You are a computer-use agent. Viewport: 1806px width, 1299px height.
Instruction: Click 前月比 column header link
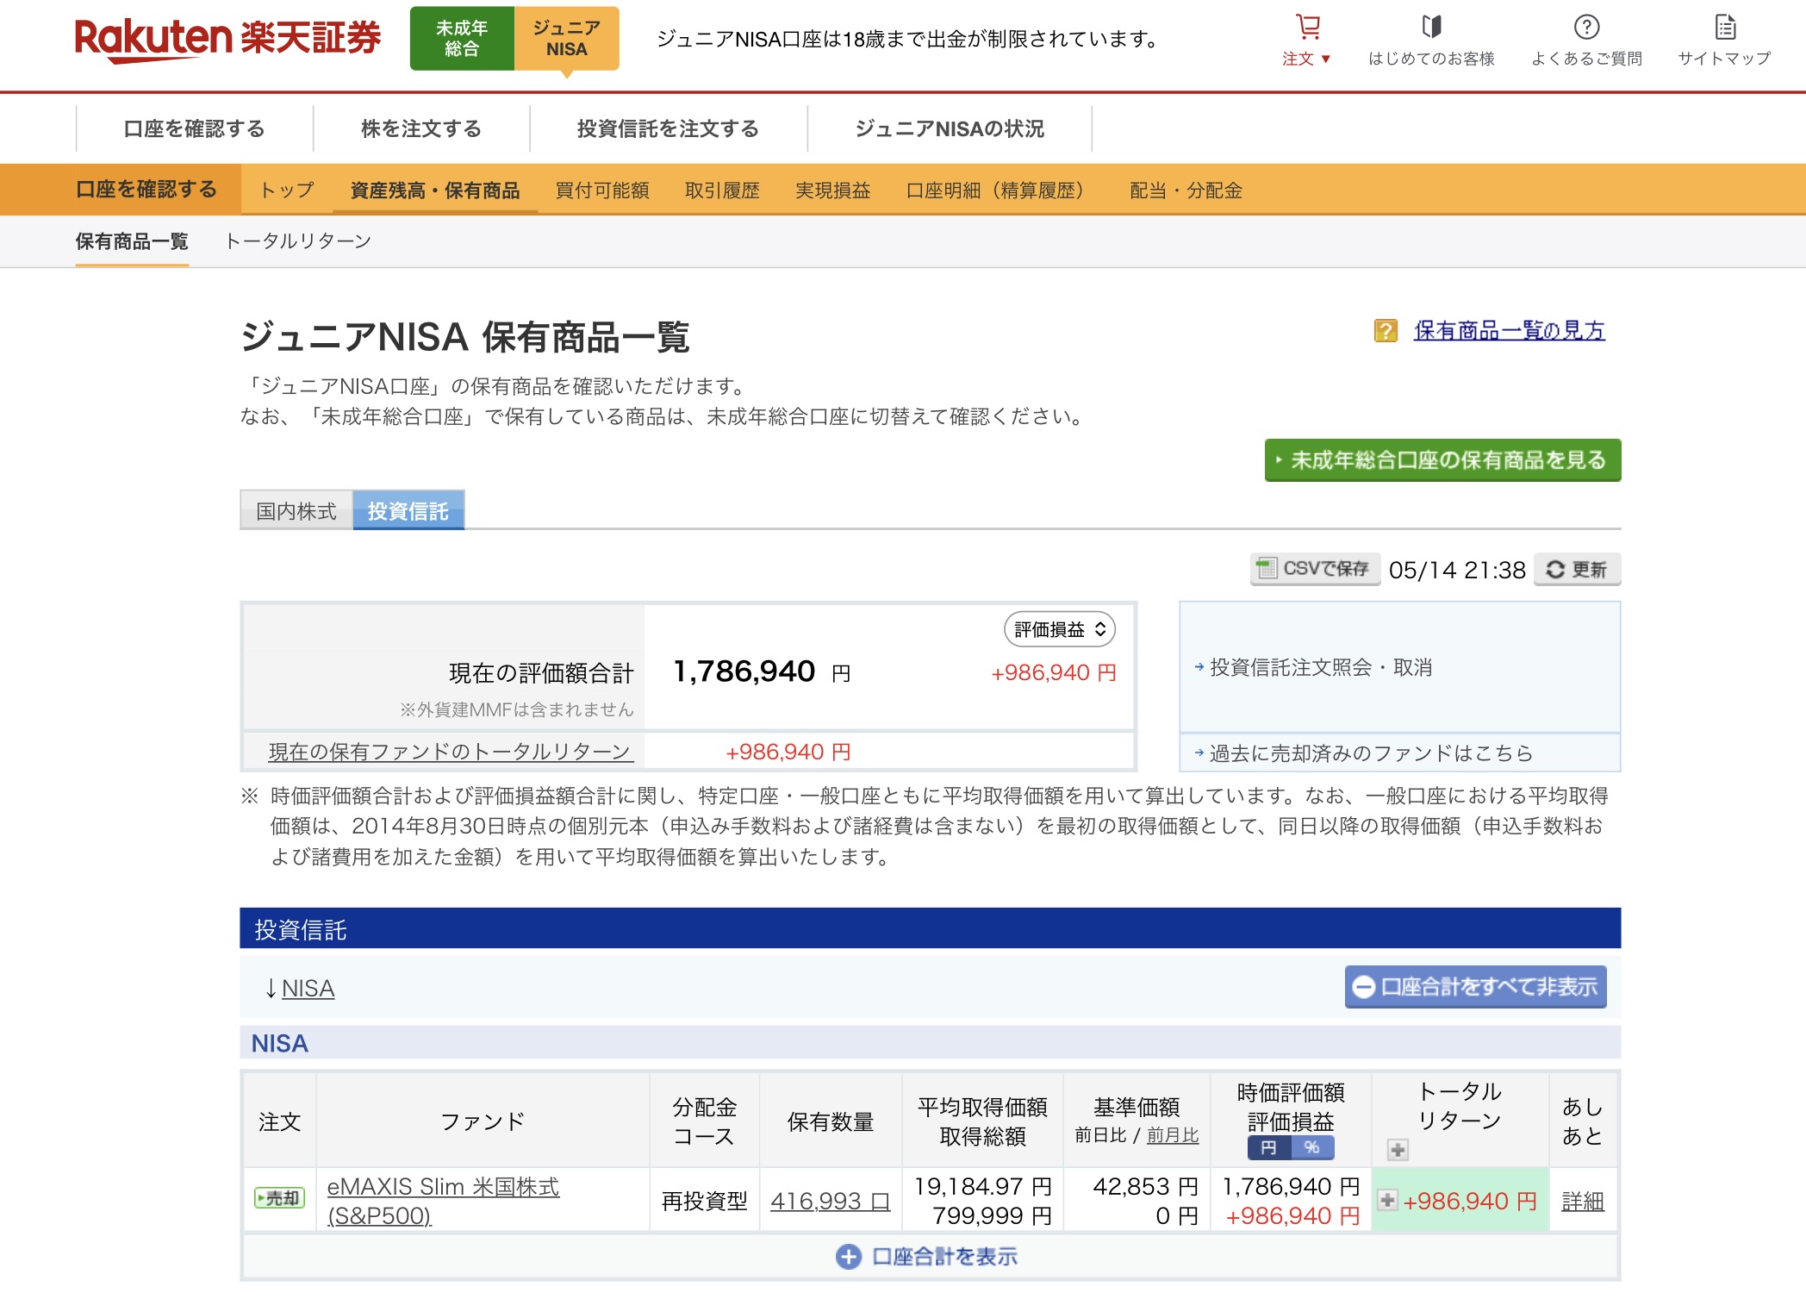click(1173, 1135)
